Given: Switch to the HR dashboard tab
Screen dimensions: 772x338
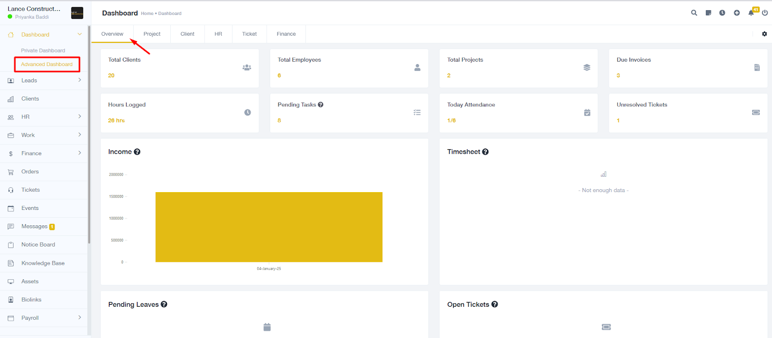Looking at the screenshot, I should coord(218,34).
